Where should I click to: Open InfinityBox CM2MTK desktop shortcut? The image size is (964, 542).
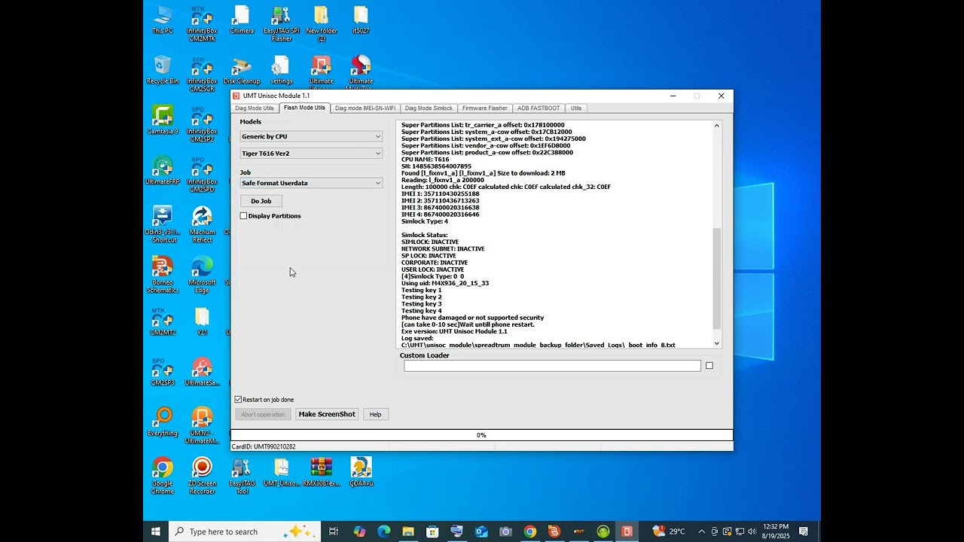pyautogui.click(x=202, y=24)
